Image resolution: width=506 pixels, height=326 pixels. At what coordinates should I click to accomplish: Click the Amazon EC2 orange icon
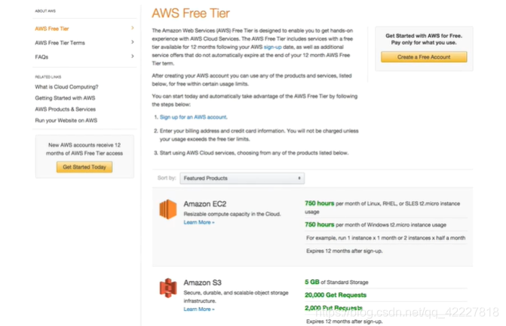click(x=167, y=209)
